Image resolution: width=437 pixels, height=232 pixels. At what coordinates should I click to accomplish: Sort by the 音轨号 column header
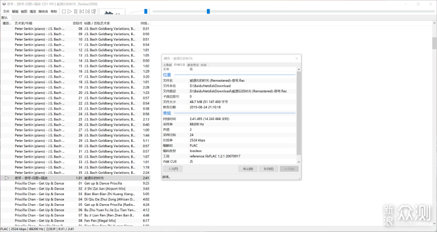[75, 24]
